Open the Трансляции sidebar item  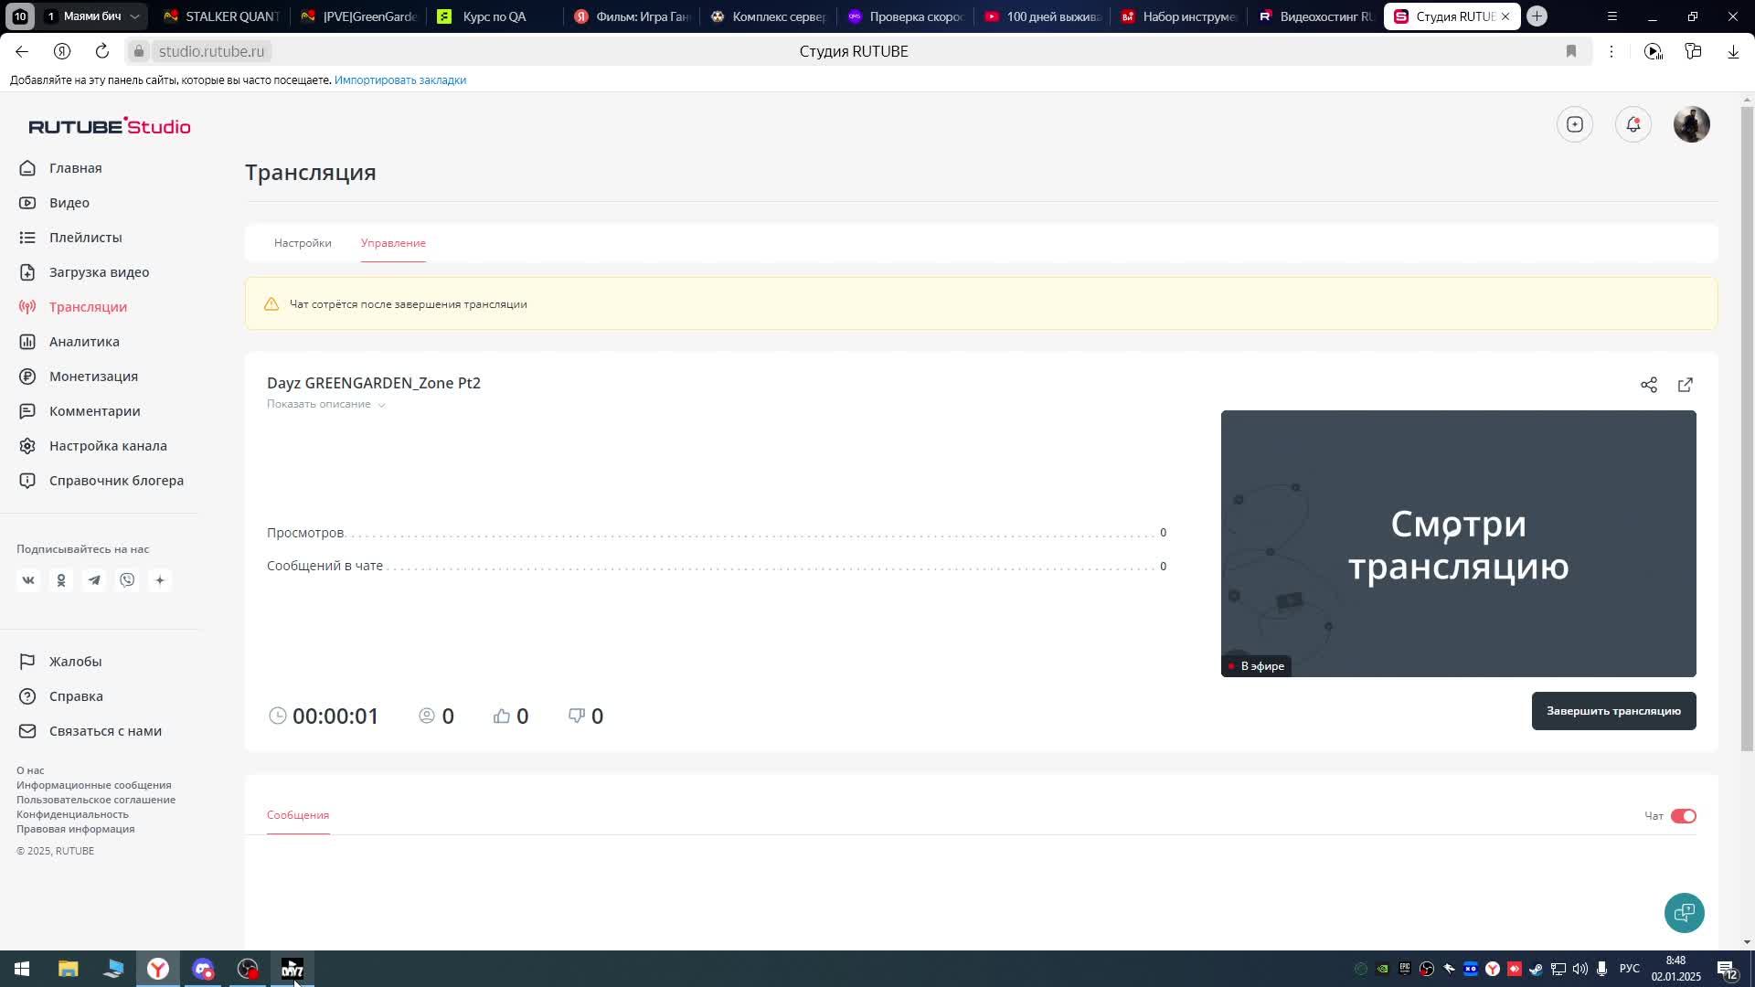click(x=88, y=307)
